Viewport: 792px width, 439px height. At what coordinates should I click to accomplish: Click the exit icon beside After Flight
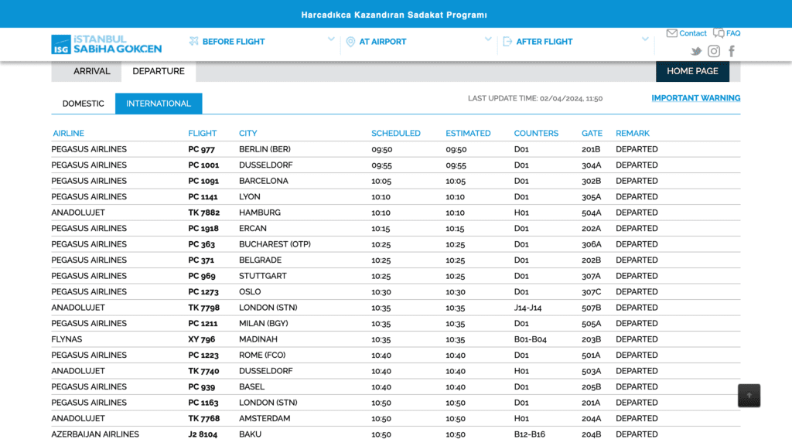coord(507,42)
